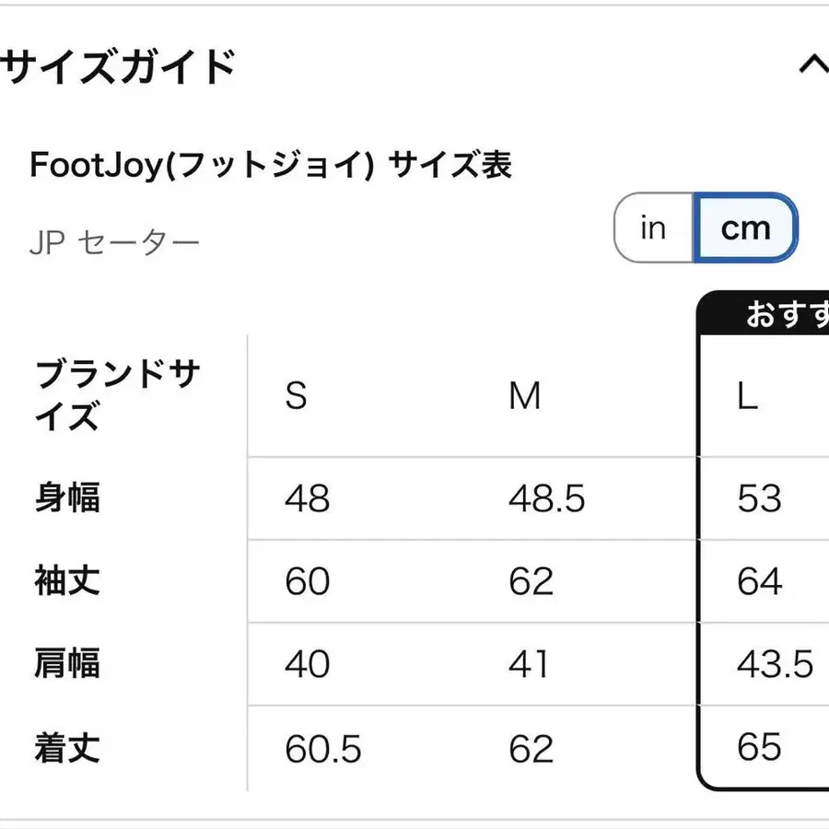
Task: Click the 48.5 body width cell
Action: coord(546,499)
